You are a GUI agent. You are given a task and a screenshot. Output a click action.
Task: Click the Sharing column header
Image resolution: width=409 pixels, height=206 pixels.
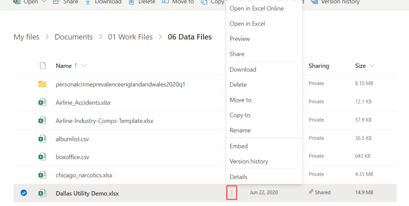(319, 66)
